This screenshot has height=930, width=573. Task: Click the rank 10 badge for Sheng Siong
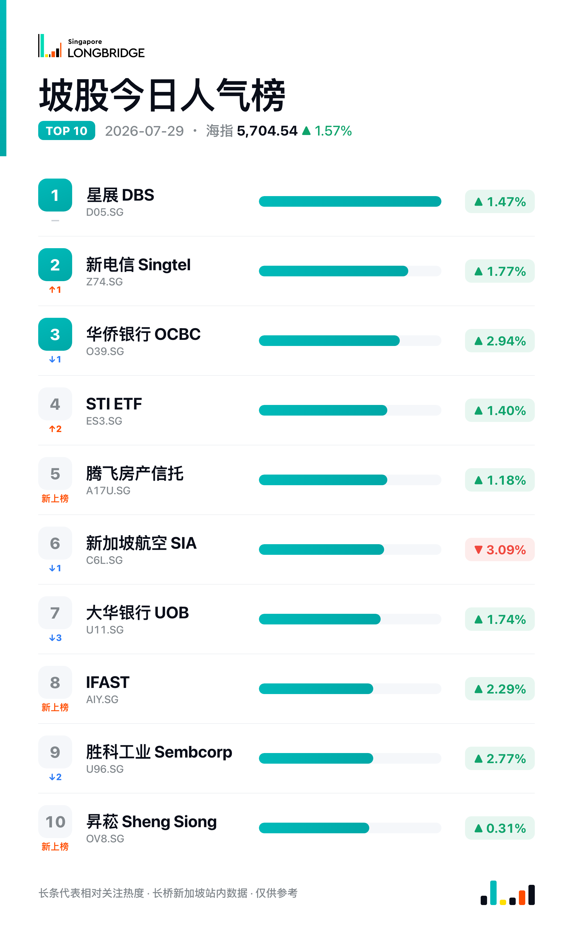click(x=55, y=821)
